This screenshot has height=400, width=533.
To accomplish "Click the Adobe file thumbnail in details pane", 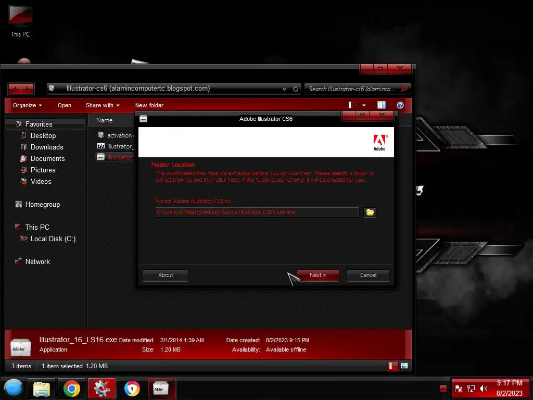I will click(21, 346).
